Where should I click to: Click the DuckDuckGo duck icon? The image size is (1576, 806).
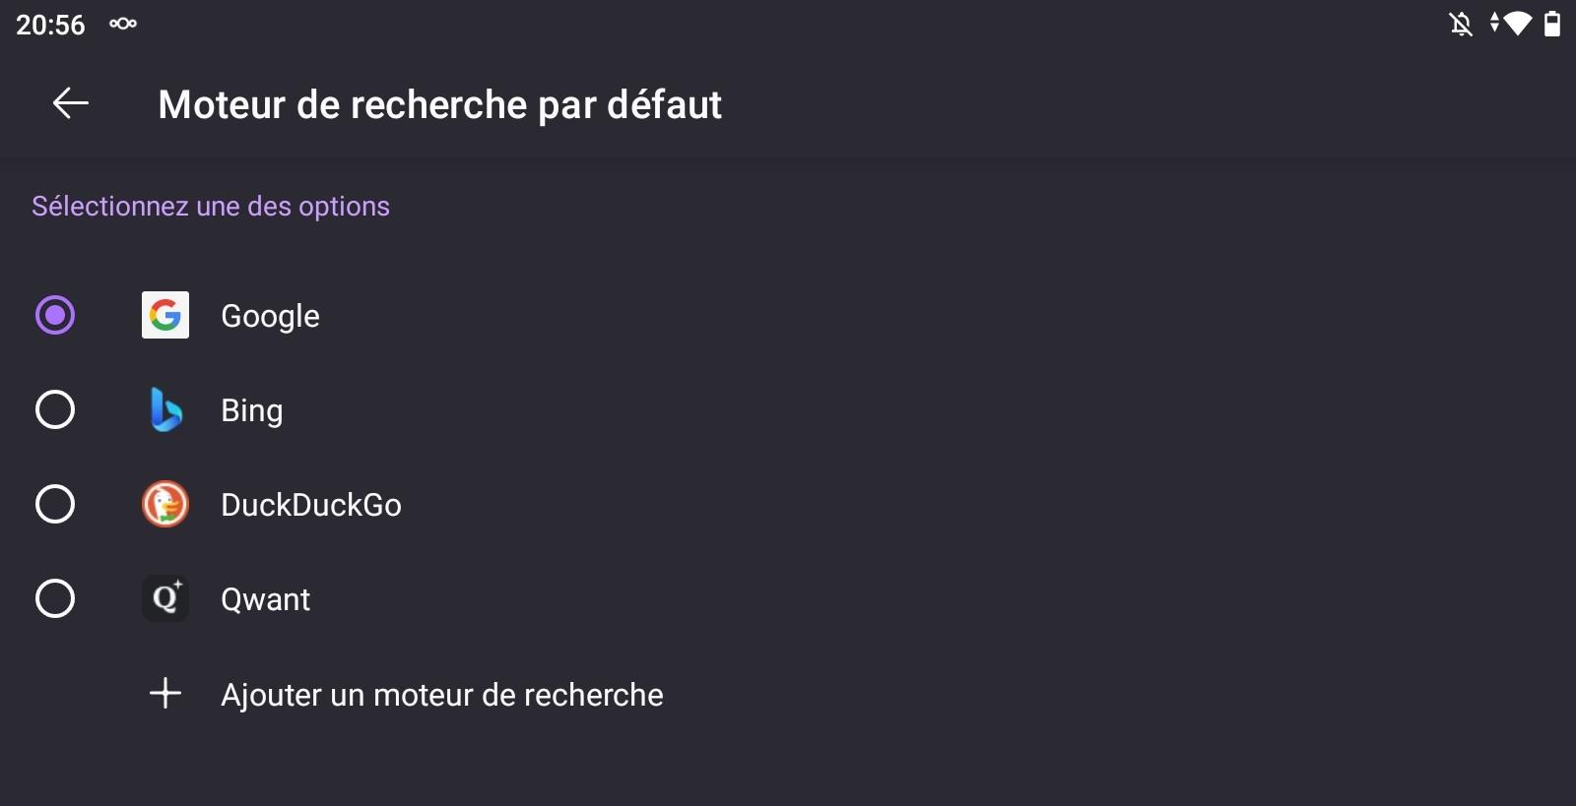[165, 504]
